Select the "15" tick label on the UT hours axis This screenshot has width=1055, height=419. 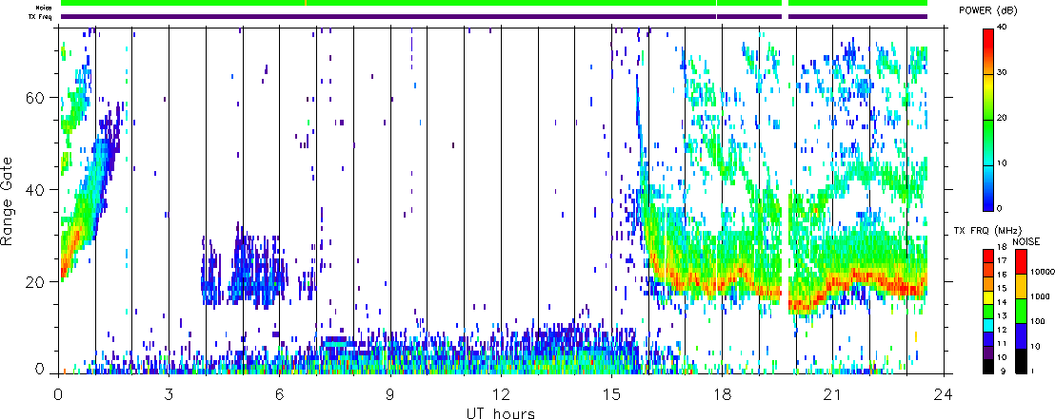611,394
